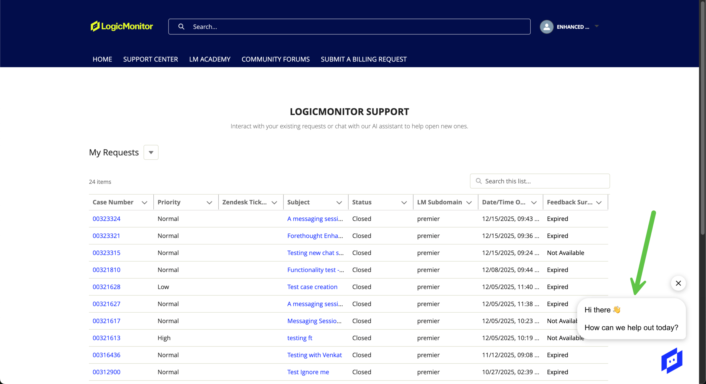The width and height of the screenshot is (706, 384).
Task: Open SUPPORT CENTER nav item
Action: click(151, 59)
